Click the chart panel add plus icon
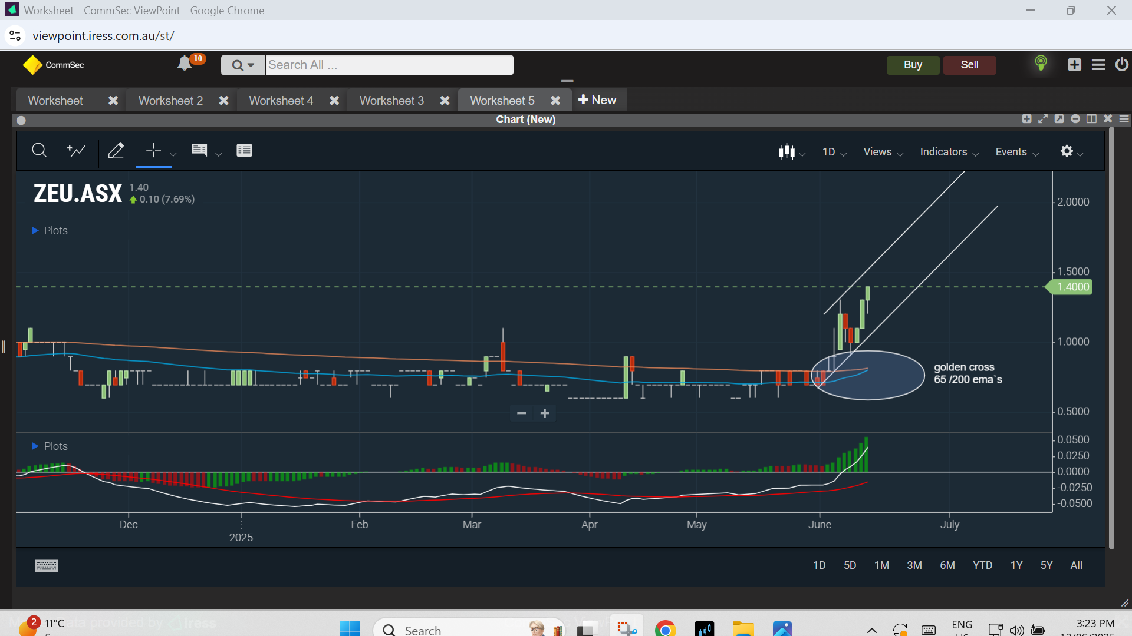1132x636 pixels. pos(1027,119)
